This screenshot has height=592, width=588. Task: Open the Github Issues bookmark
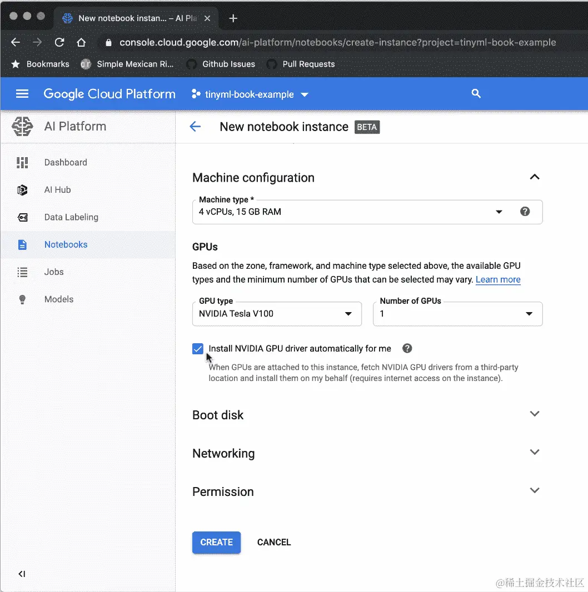[221, 64]
